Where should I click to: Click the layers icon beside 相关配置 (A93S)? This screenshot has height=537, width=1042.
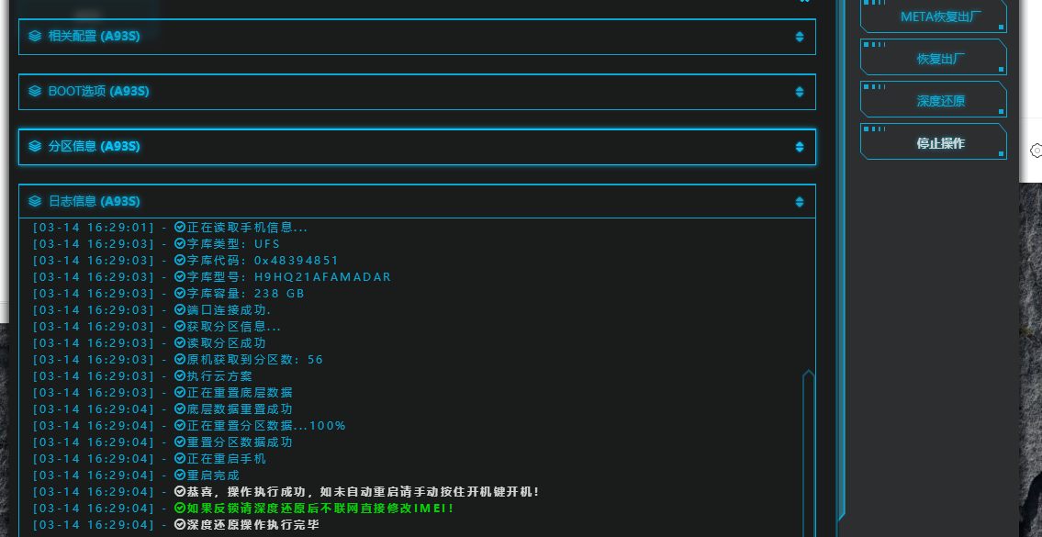pyautogui.click(x=35, y=36)
